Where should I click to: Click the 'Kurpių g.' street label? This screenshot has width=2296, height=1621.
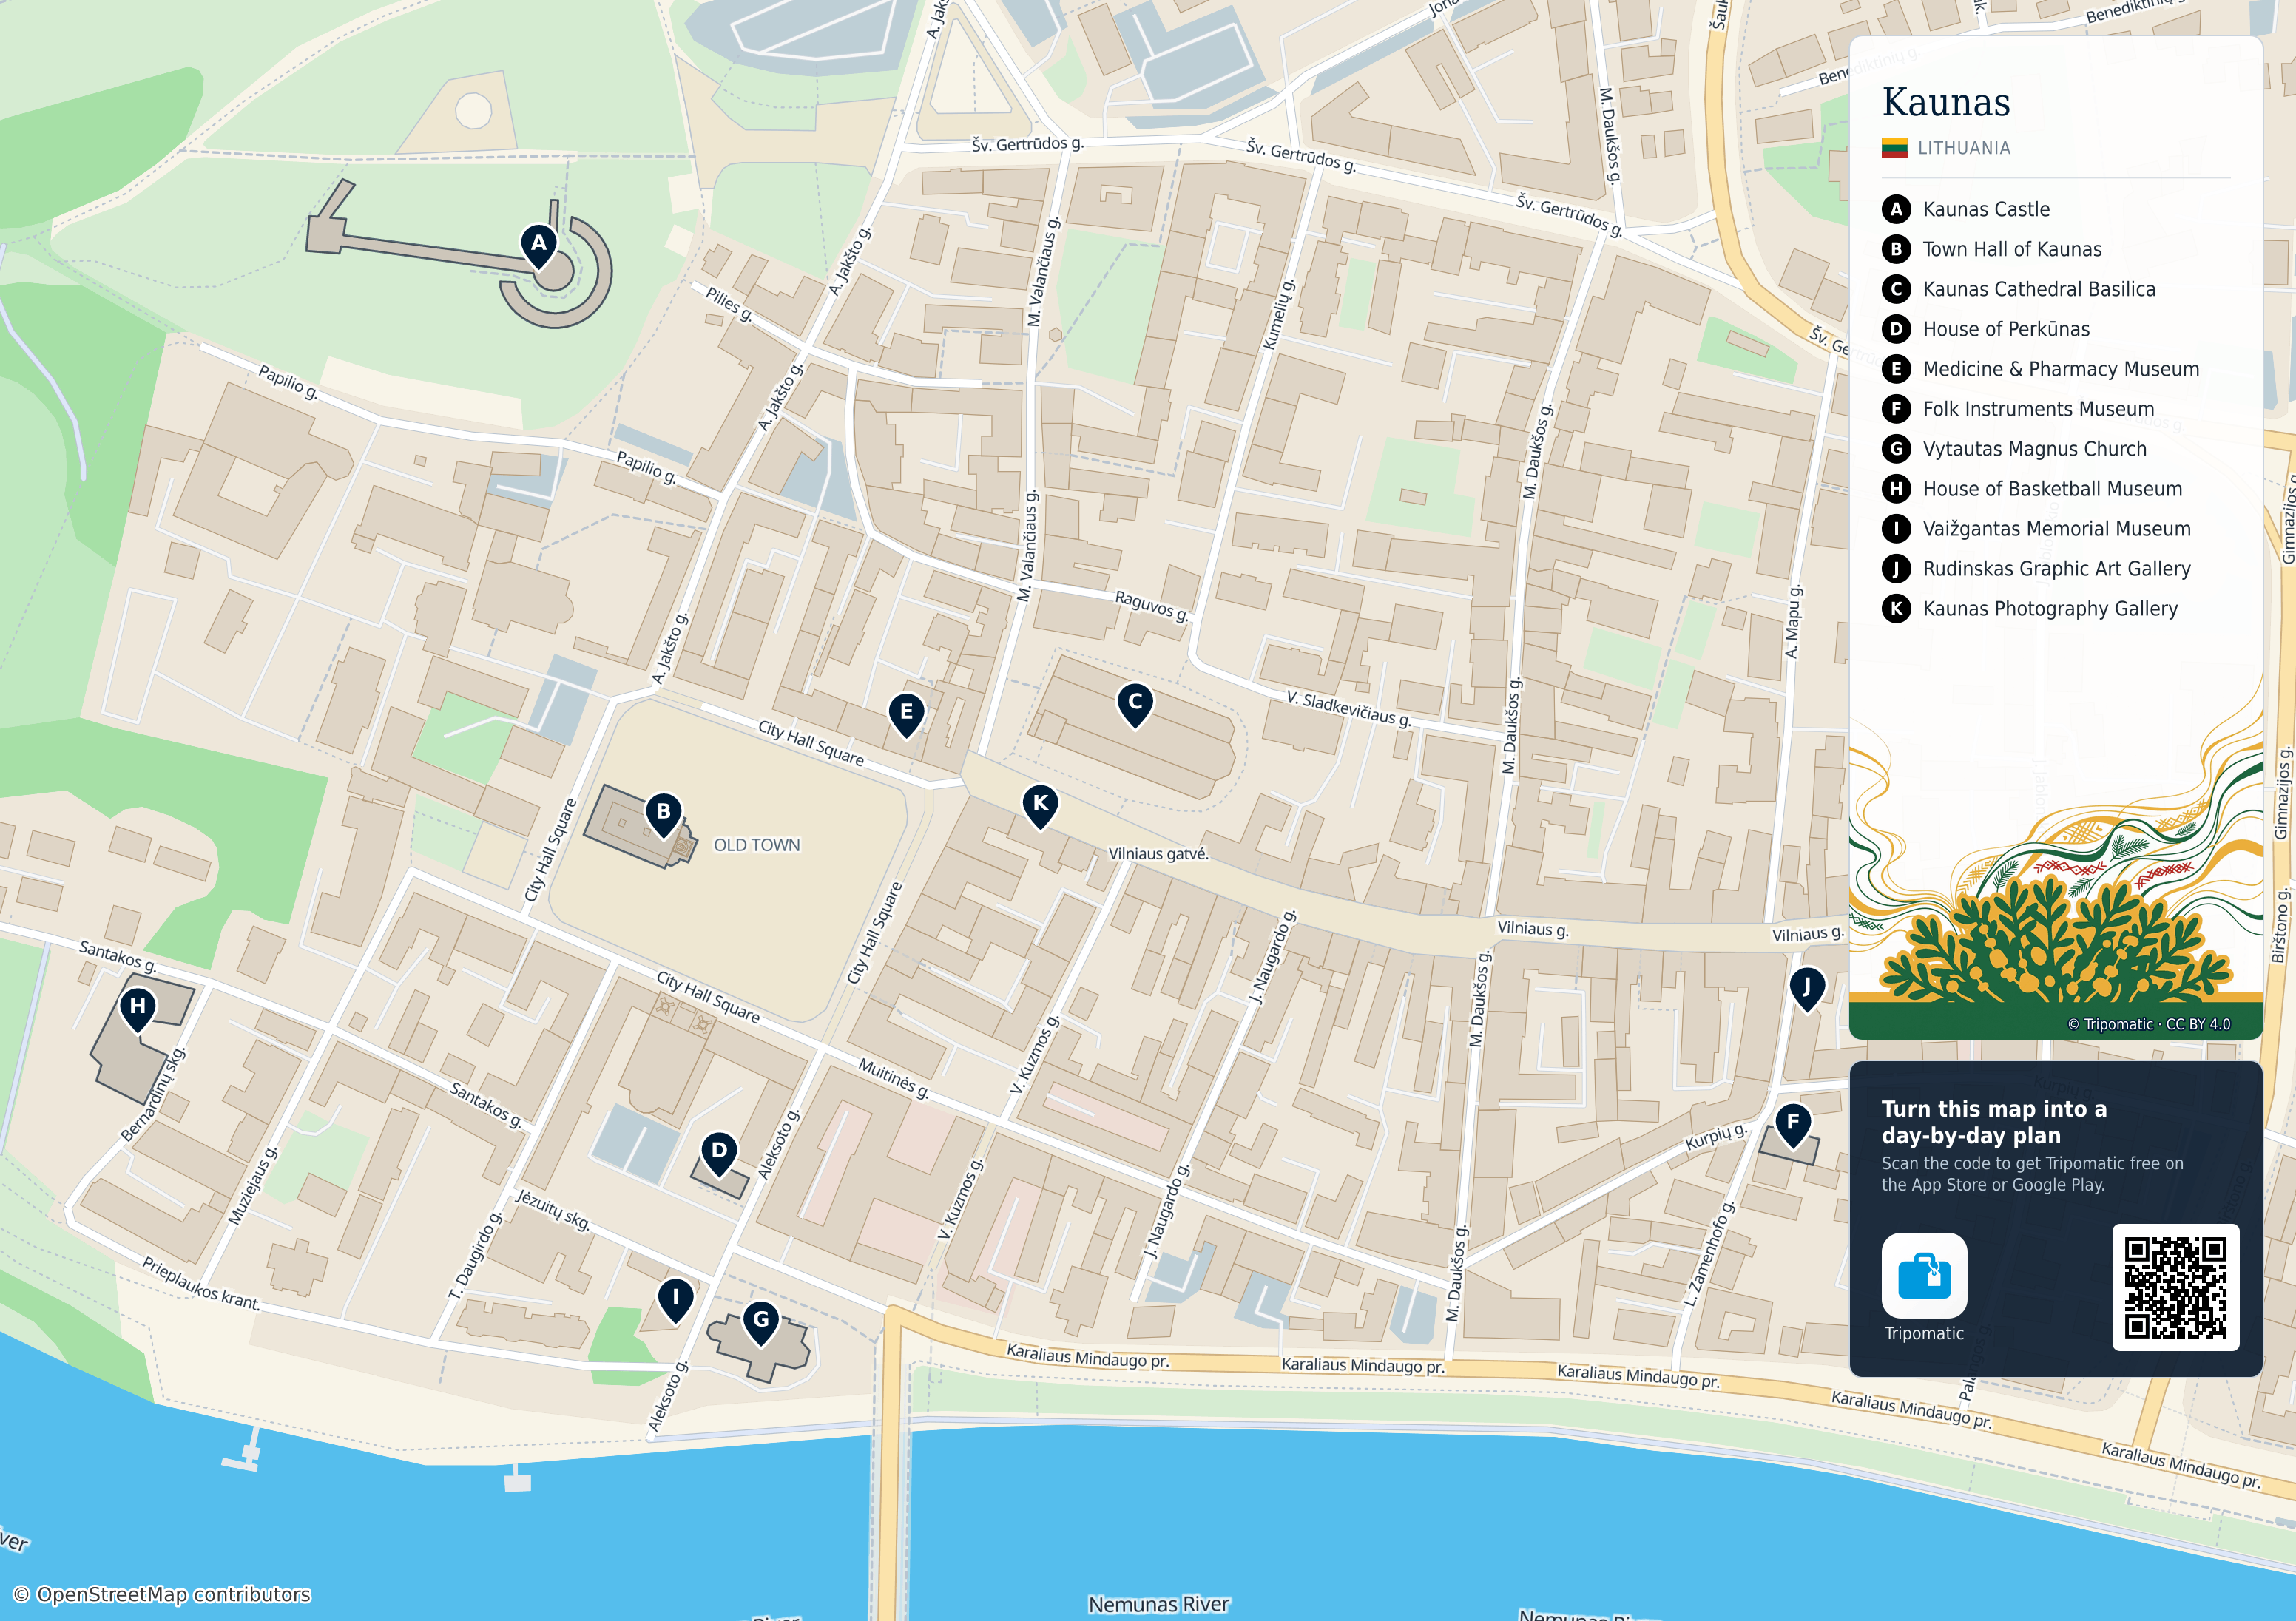point(1716,1138)
